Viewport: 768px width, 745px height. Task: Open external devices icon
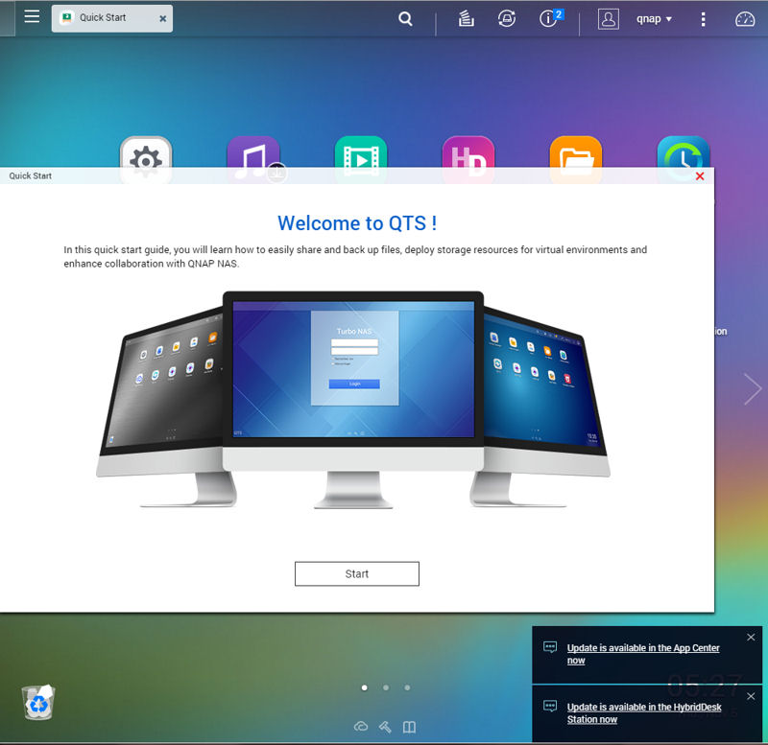click(507, 18)
